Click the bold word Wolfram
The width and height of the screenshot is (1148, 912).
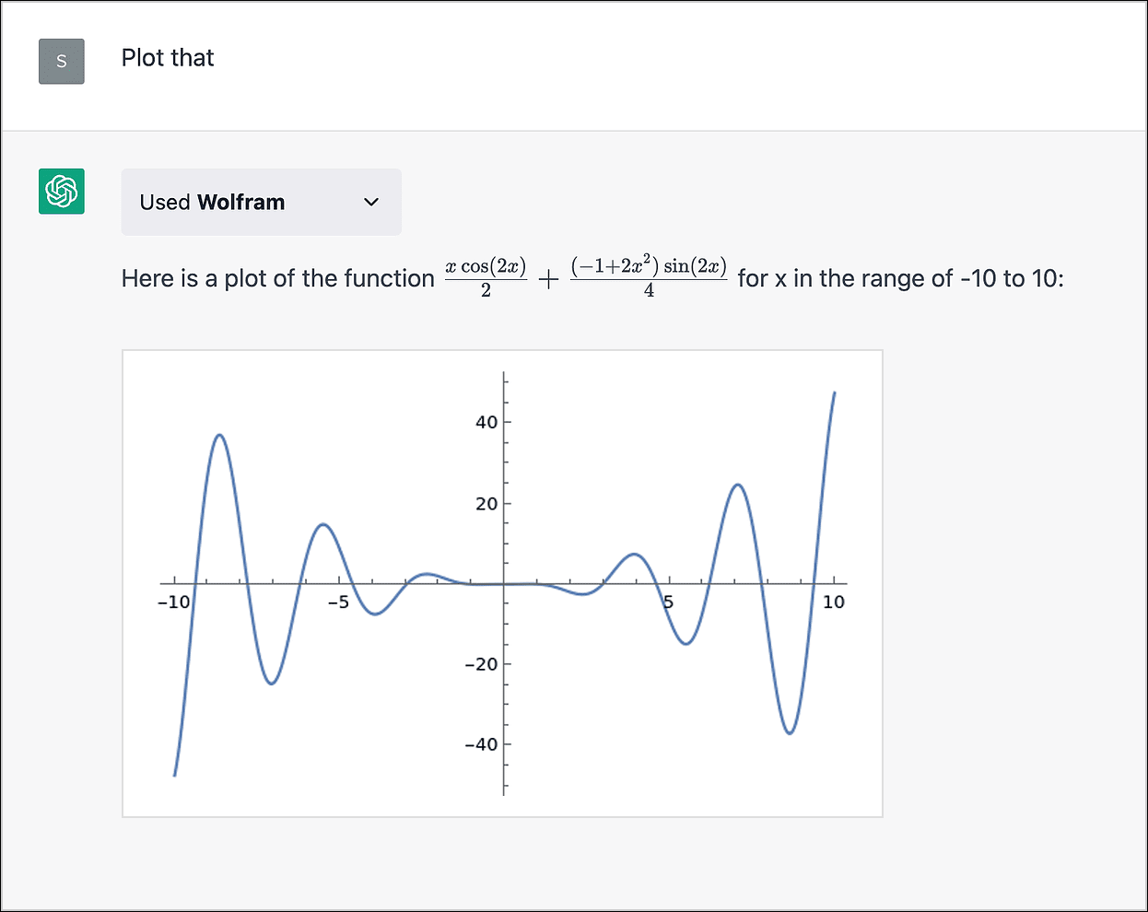click(x=241, y=203)
